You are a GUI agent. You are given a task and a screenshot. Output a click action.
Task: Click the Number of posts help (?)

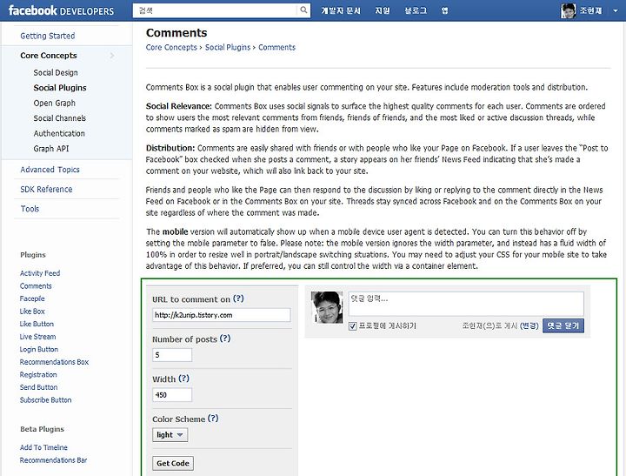coord(225,339)
